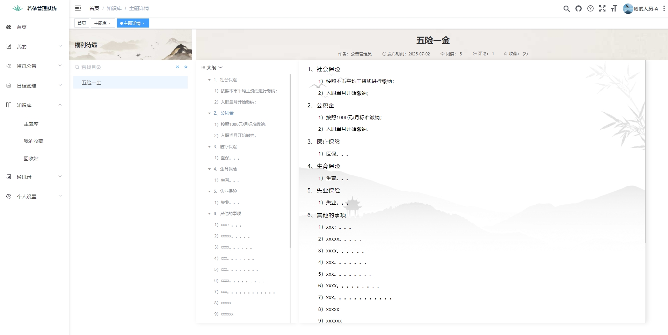Go to 首页 in the sidebar
The width and height of the screenshot is (668, 335).
coord(34,27)
